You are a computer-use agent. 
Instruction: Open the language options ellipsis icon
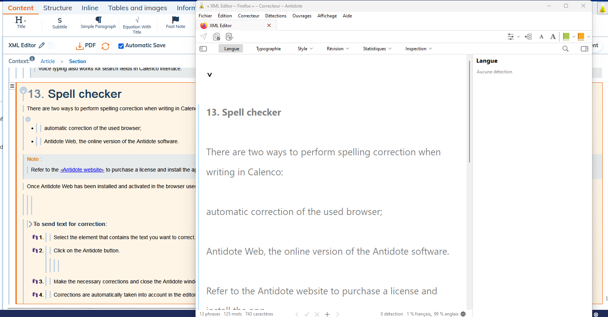(x=463, y=314)
